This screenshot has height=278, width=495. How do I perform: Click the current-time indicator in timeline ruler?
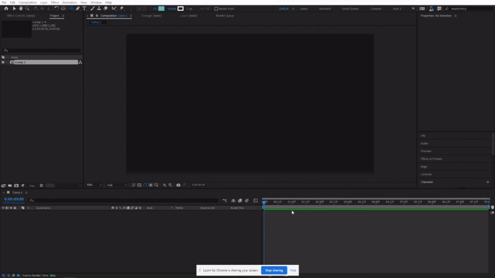tap(264, 202)
